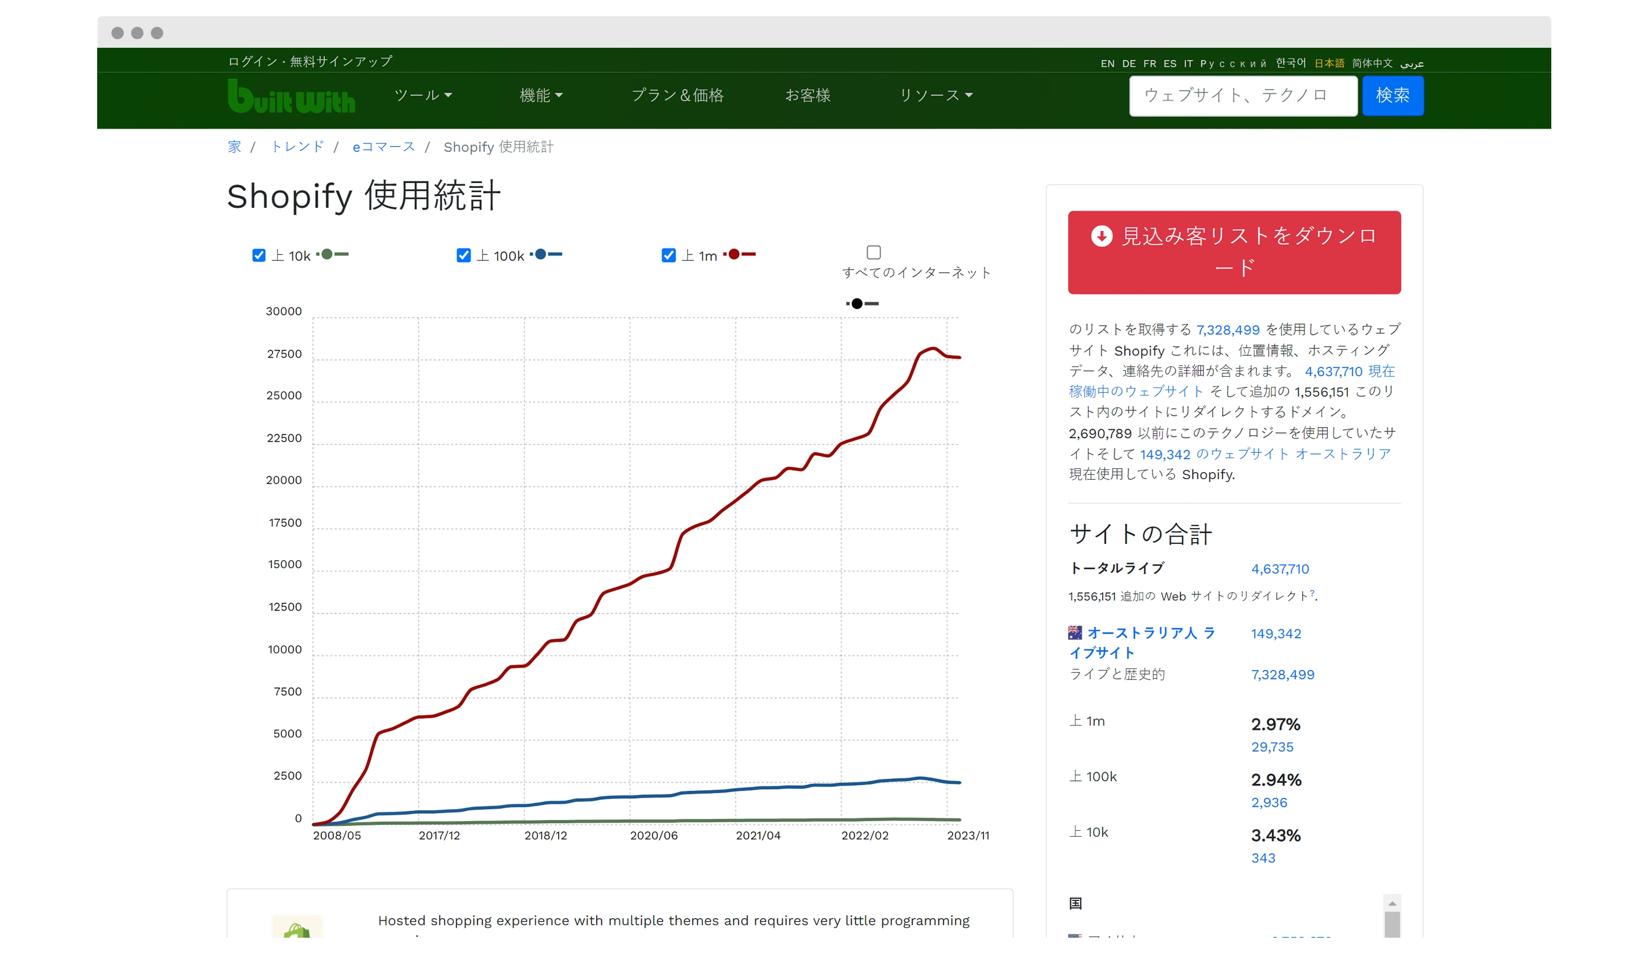The height and width of the screenshot is (954, 1649).
Task: Enable the すべてのインターネット checkbox
Action: pyautogui.click(x=873, y=252)
